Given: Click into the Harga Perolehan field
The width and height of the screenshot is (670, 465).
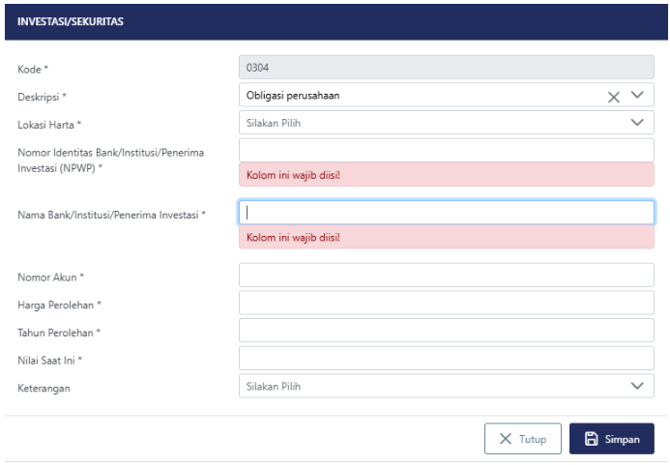Looking at the screenshot, I should [x=446, y=303].
